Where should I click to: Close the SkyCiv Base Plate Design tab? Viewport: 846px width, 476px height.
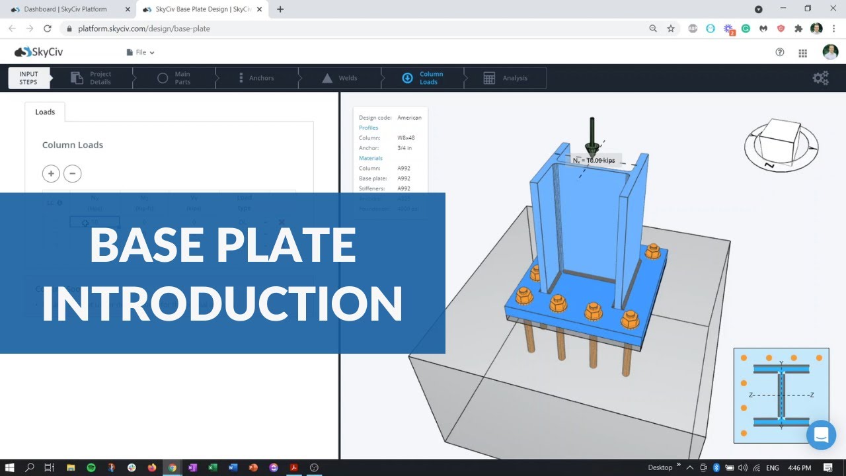[x=260, y=9]
